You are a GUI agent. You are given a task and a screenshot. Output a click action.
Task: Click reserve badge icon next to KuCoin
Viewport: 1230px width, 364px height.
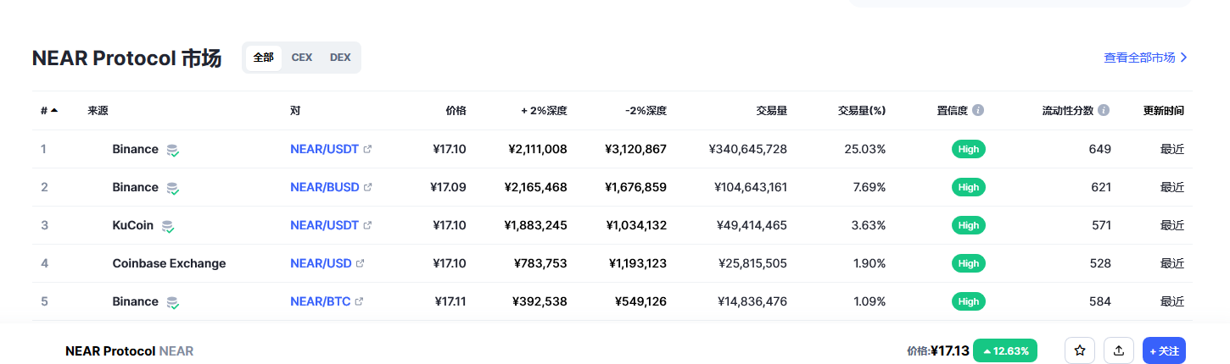click(x=168, y=226)
